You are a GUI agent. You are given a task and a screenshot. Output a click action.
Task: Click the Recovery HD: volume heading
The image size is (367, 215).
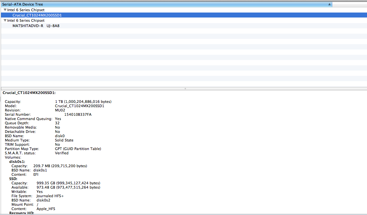point(21,213)
